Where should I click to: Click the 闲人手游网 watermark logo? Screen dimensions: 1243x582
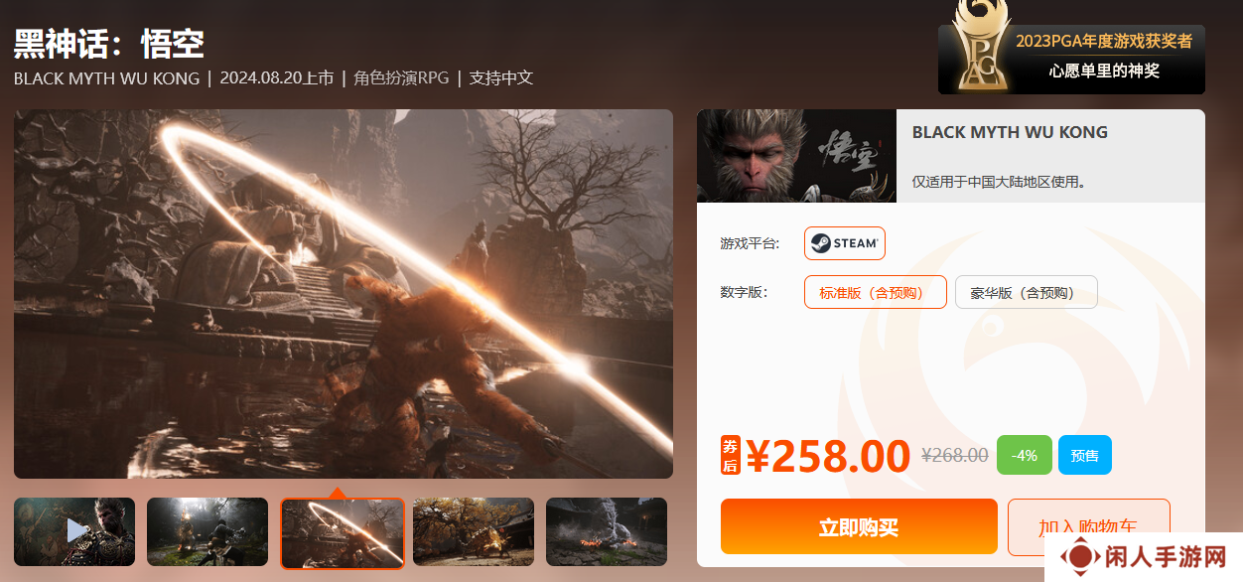tap(1144, 558)
